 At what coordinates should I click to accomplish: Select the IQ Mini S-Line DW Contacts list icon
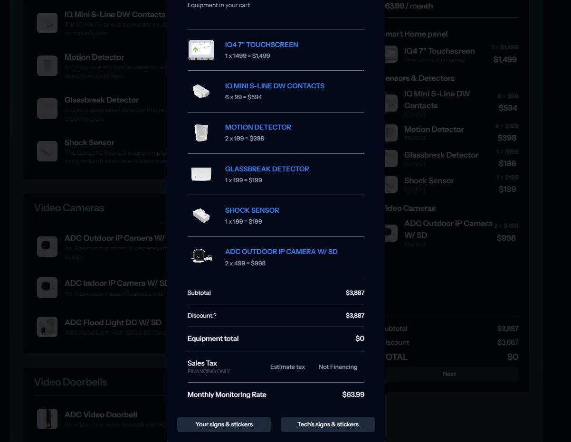(x=48, y=23)
